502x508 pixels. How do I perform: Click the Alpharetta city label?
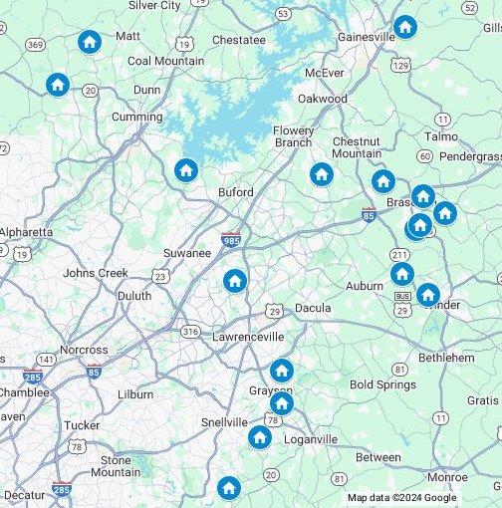click(x=26, y=232)
